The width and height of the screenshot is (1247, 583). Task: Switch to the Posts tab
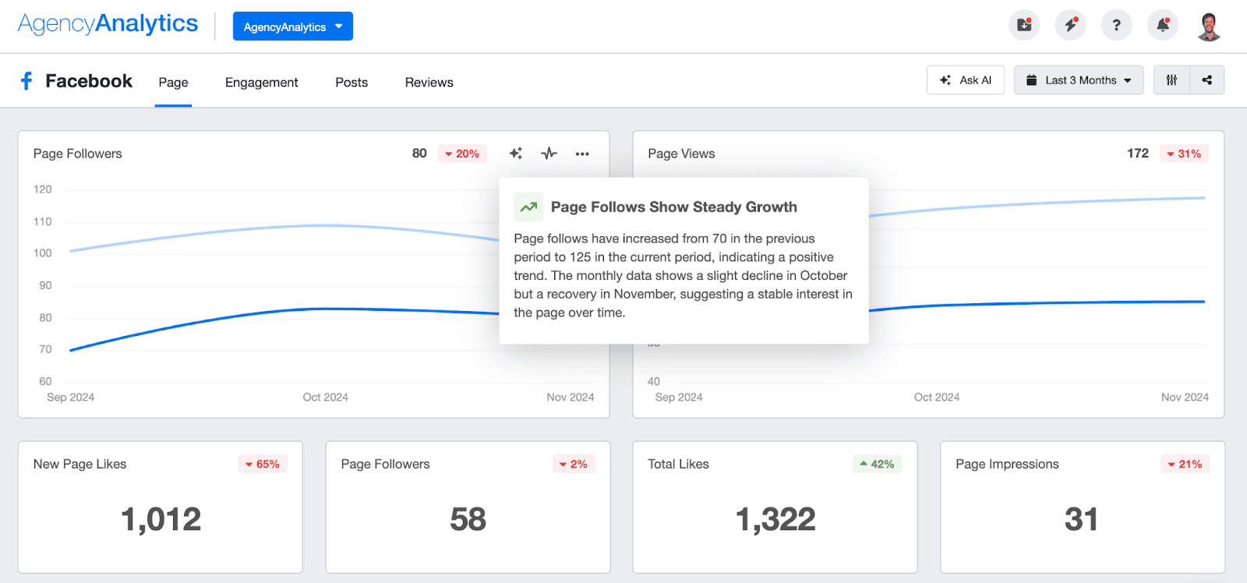pyautogui.click(x=351, y=83)
